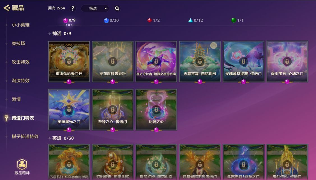
Task: Select the cyan triangle 0/12 rarity filter
Action: tap(195, 20)
